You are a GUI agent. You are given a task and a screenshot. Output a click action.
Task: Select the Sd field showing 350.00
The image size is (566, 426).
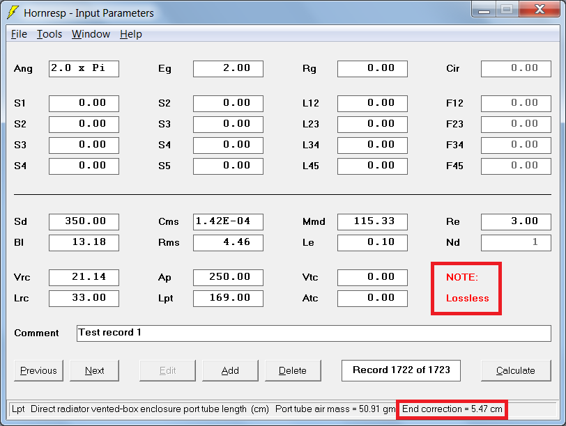coord(84,221)
